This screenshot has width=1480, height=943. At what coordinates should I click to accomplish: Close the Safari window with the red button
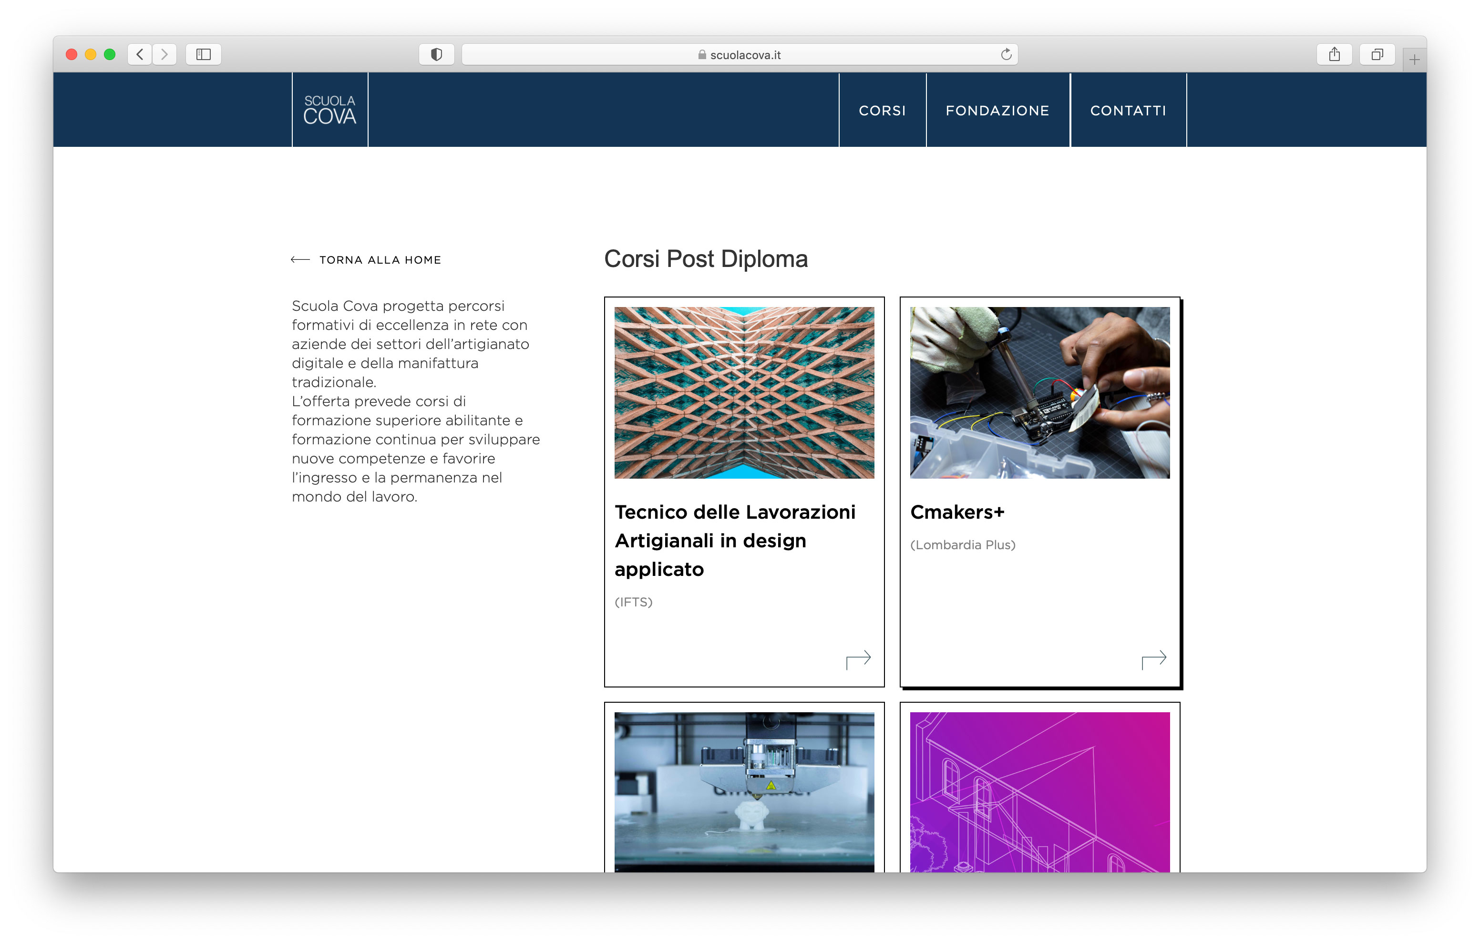72,55
